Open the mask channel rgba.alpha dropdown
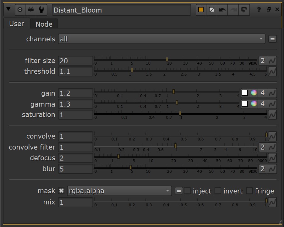 tap(119, 191)
